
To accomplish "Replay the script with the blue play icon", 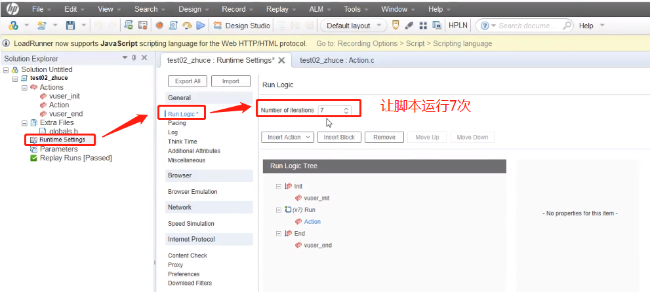I will pos(201,26).
